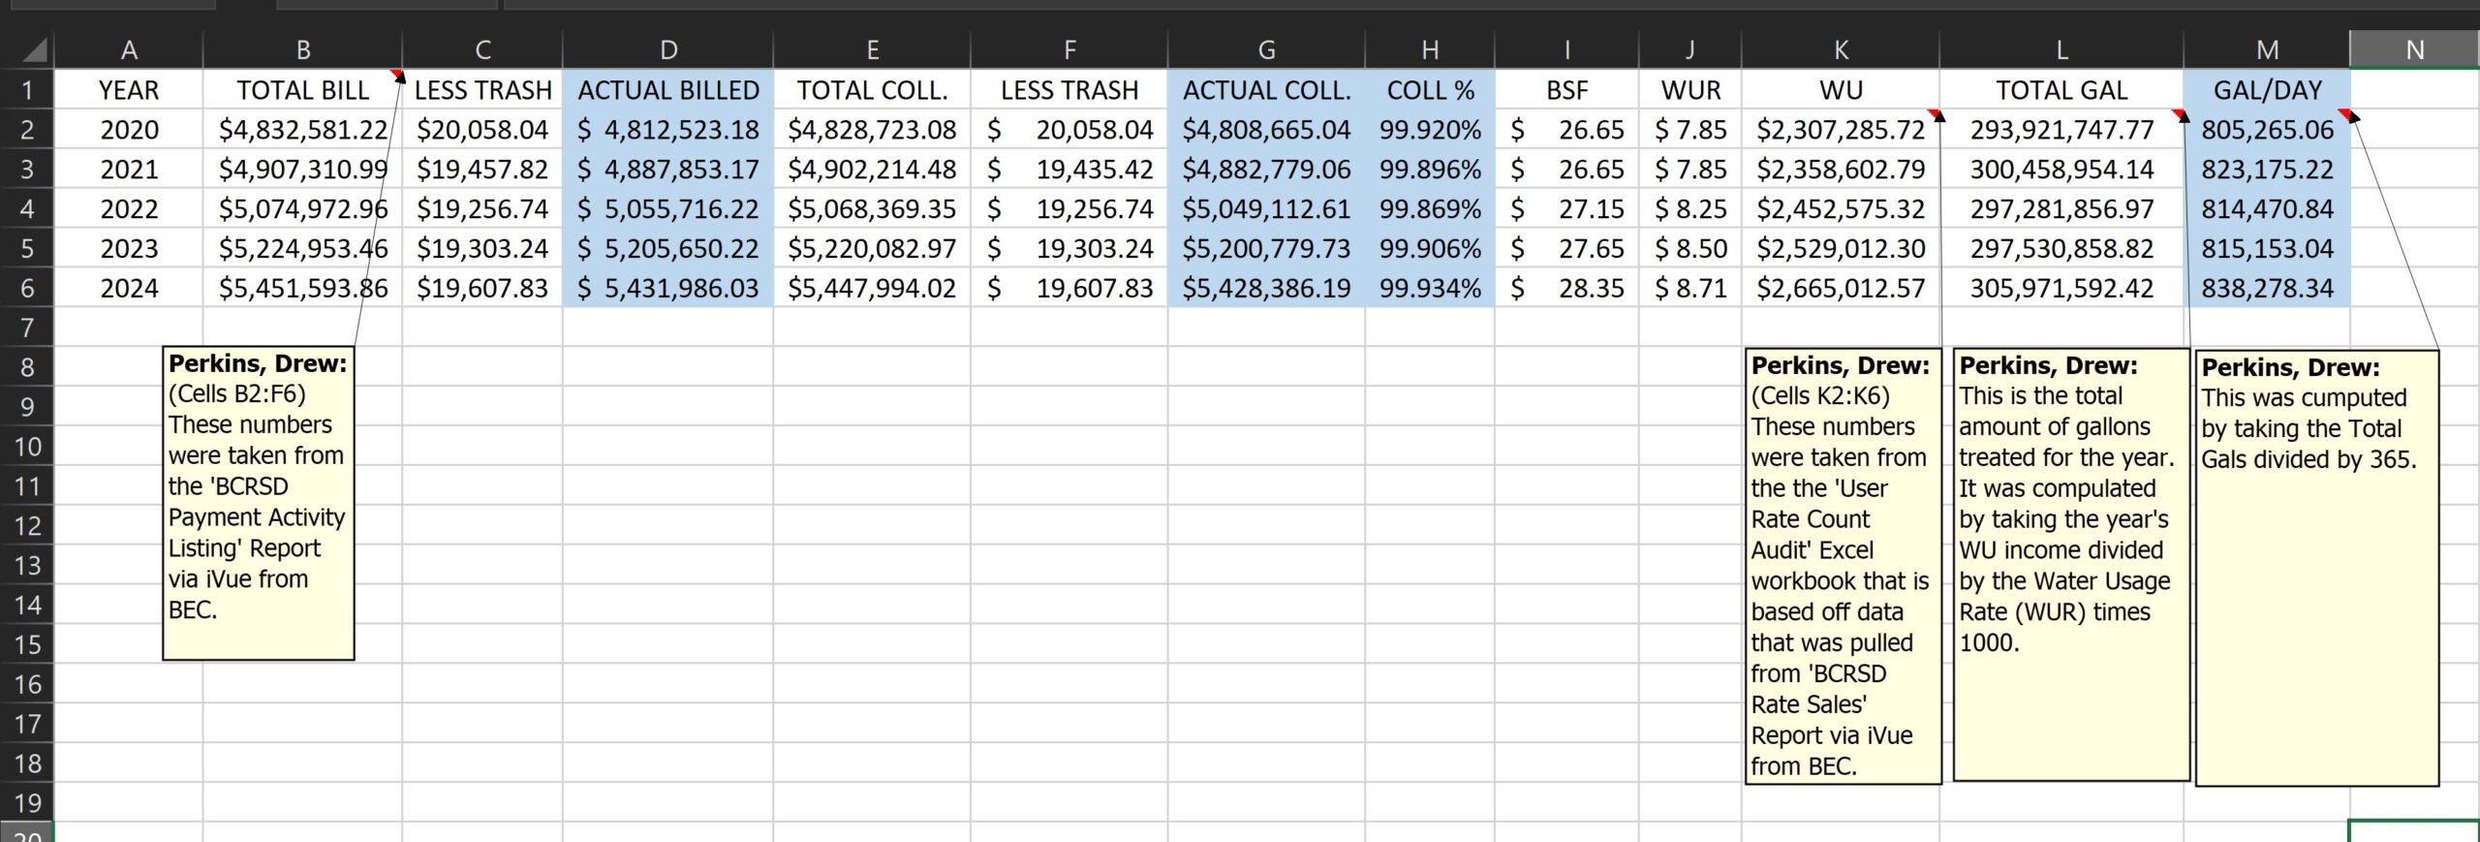
Task: Select the 2021 WU value $2,358,602.79
Action: pyautogui.click(x=1840, y=170)
